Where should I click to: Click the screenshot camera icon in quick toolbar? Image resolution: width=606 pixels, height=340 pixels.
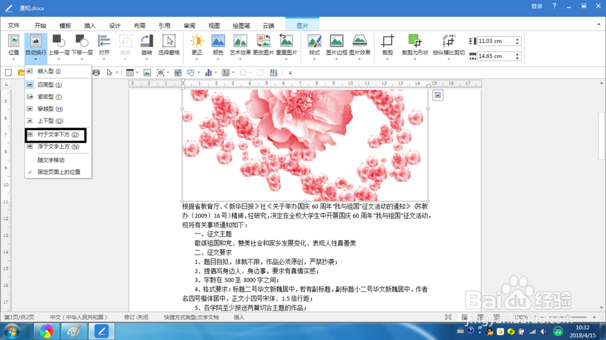[x=161, y=73]
